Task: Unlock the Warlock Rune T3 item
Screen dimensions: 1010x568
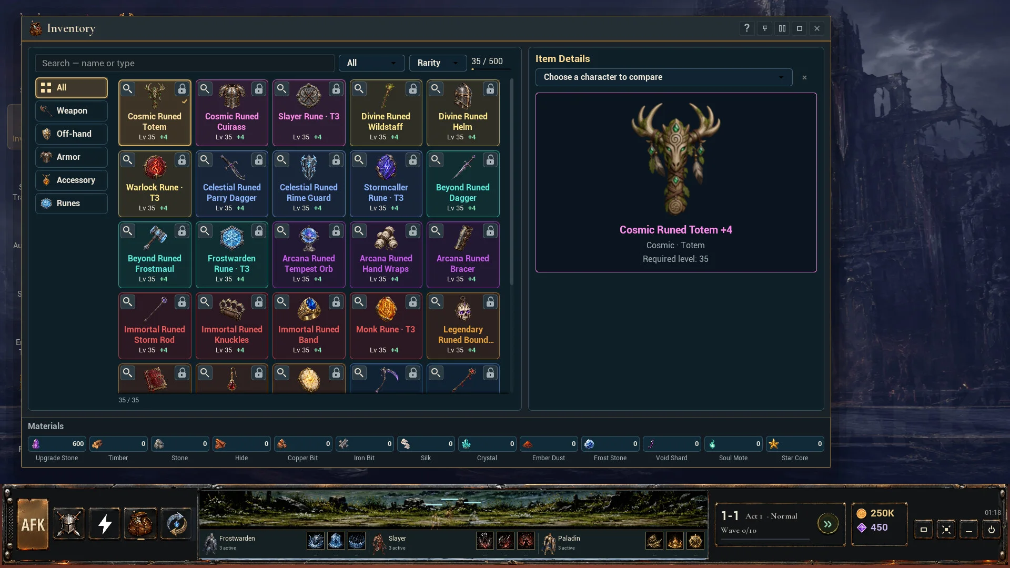Action: 181,160
